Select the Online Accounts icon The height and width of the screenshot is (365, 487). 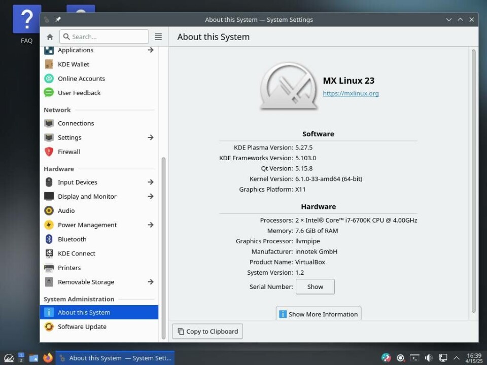point(49,79)
